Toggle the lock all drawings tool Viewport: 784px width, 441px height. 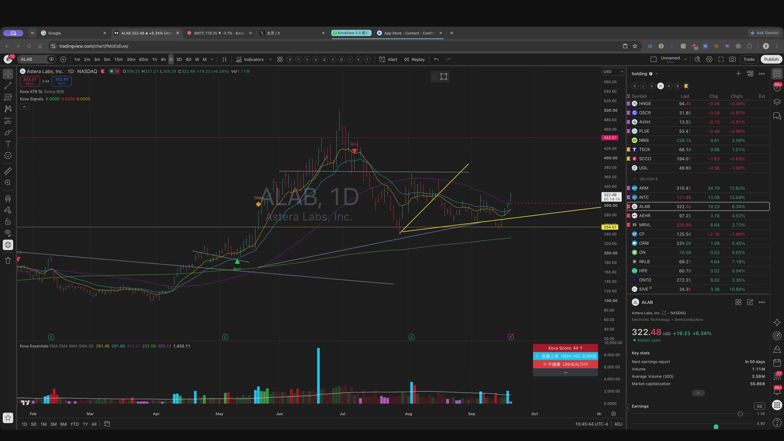click(x=8, y=221)
